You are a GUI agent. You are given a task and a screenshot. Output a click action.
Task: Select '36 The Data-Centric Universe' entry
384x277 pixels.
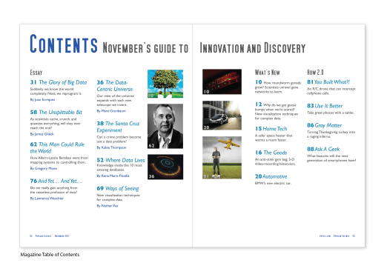tap(115, 86)
